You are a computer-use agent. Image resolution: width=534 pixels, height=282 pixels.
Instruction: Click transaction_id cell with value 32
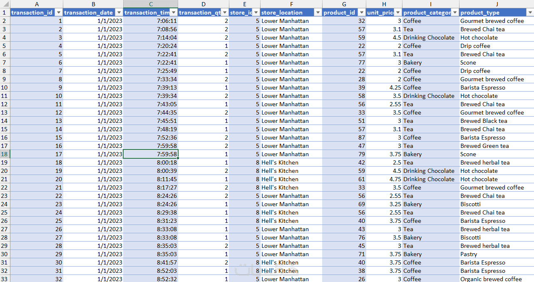[x=37, y=279]
